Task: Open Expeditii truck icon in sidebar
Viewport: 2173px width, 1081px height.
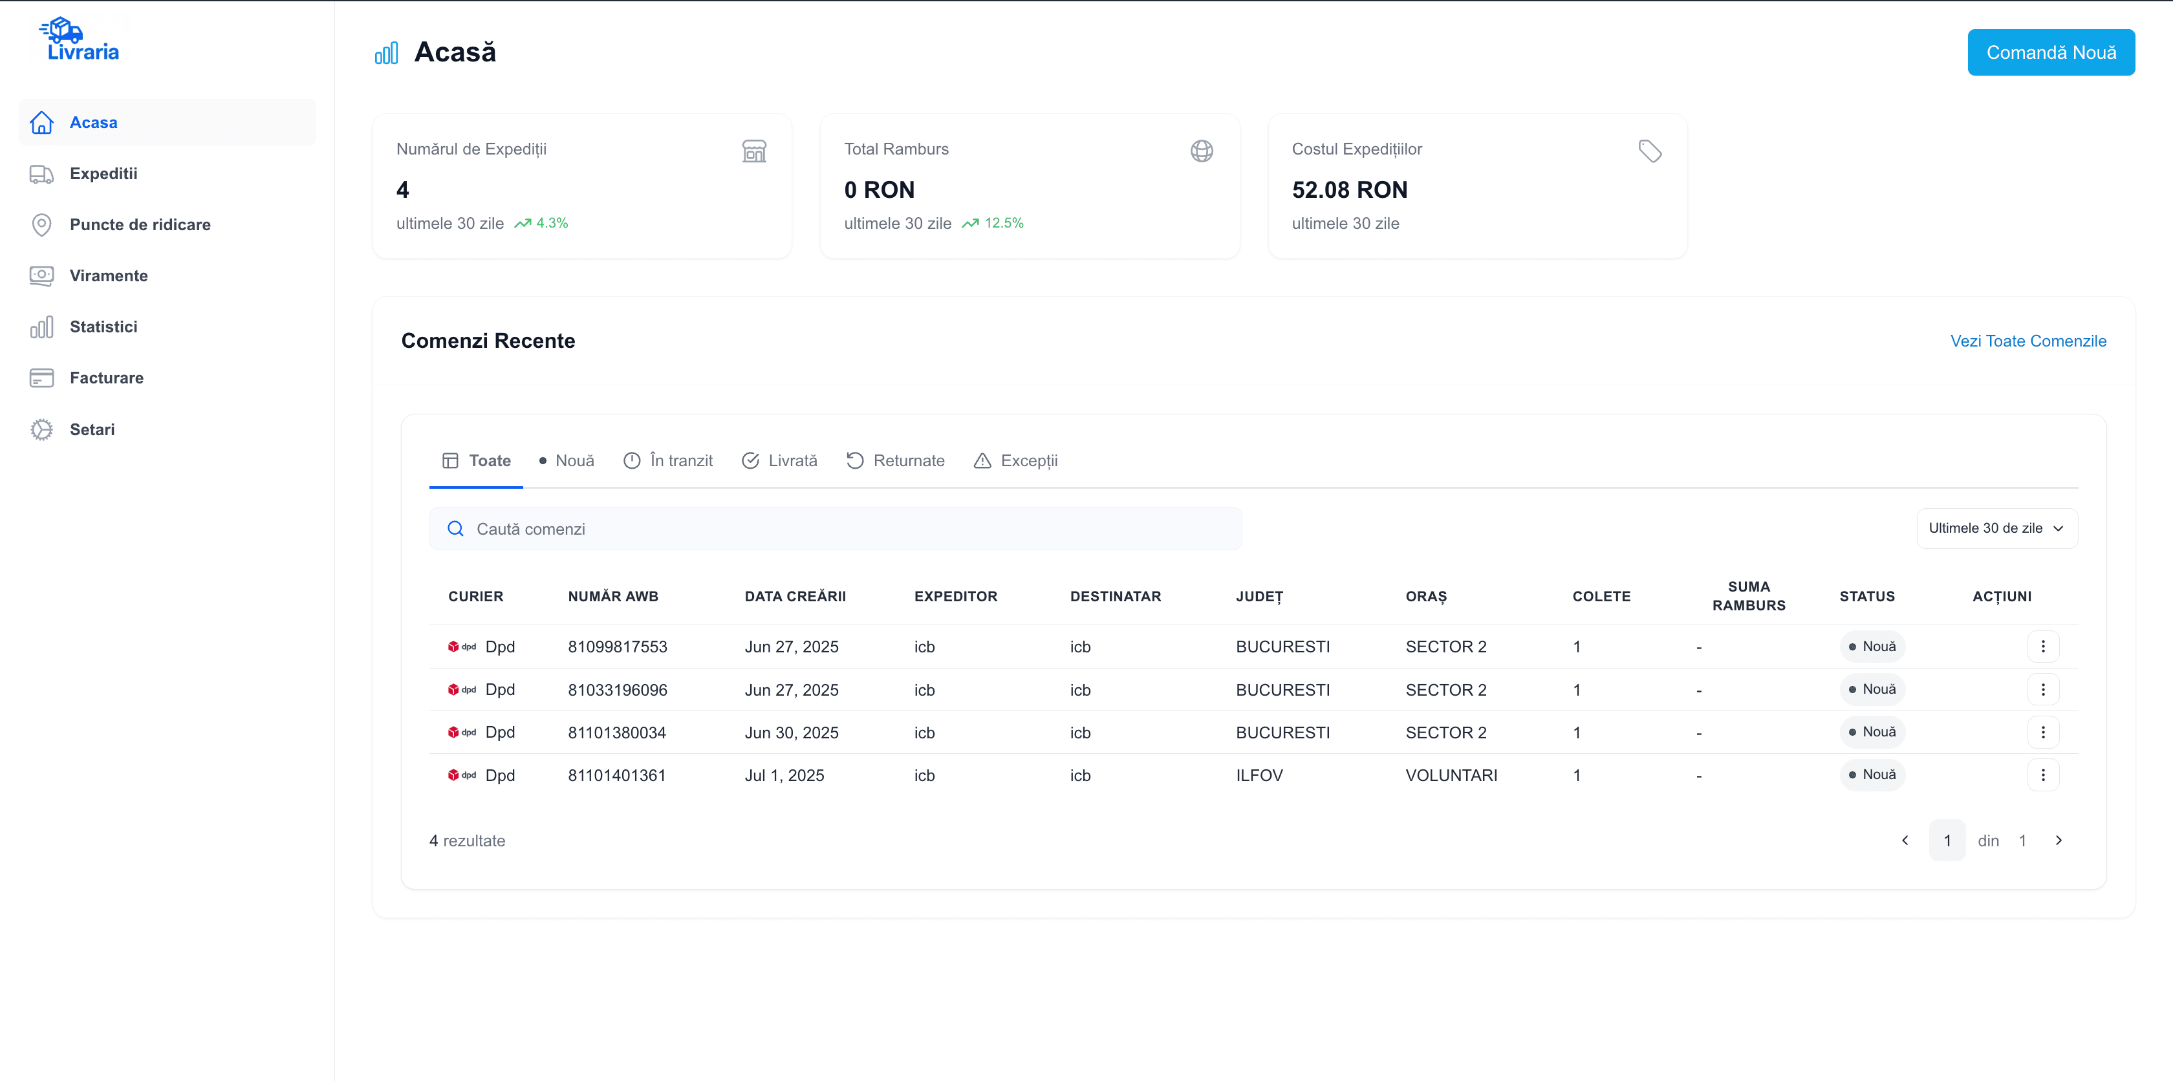Action: pyautogui.click(x=41, y=174)
